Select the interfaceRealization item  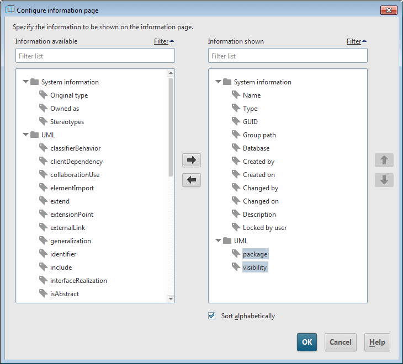pos(78,281)
